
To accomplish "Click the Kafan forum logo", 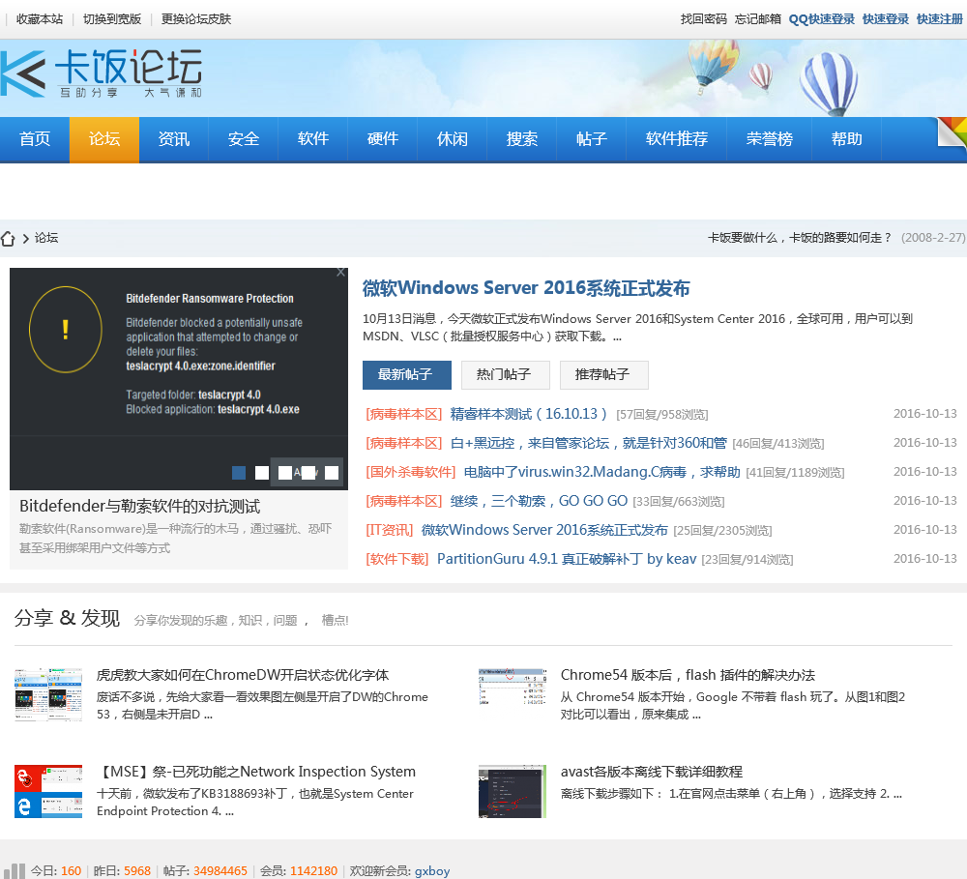I will (x=102, y=74).
